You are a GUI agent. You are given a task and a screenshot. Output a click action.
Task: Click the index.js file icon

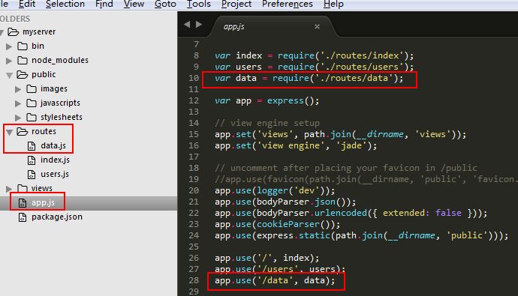pos(32,160)
